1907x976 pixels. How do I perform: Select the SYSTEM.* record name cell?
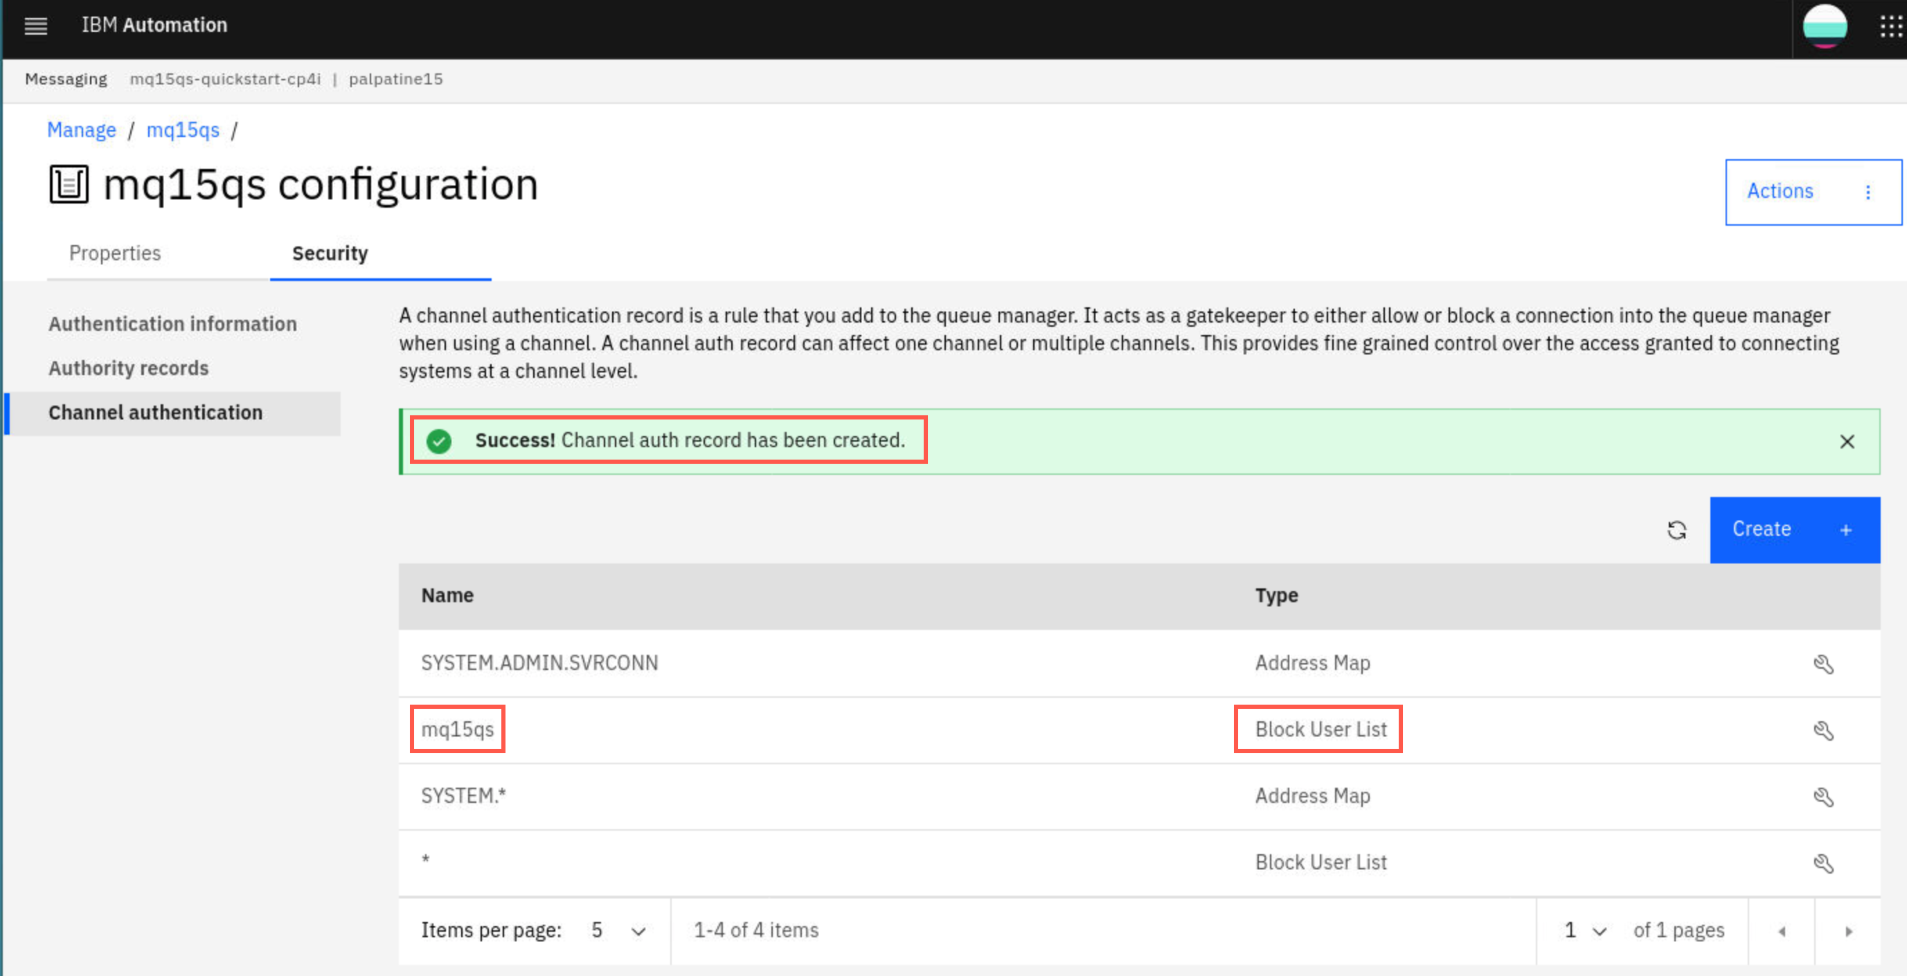pyautogui.click(x=463, y=796)
